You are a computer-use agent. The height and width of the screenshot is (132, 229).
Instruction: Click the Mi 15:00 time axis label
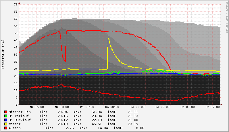[37, 107]
